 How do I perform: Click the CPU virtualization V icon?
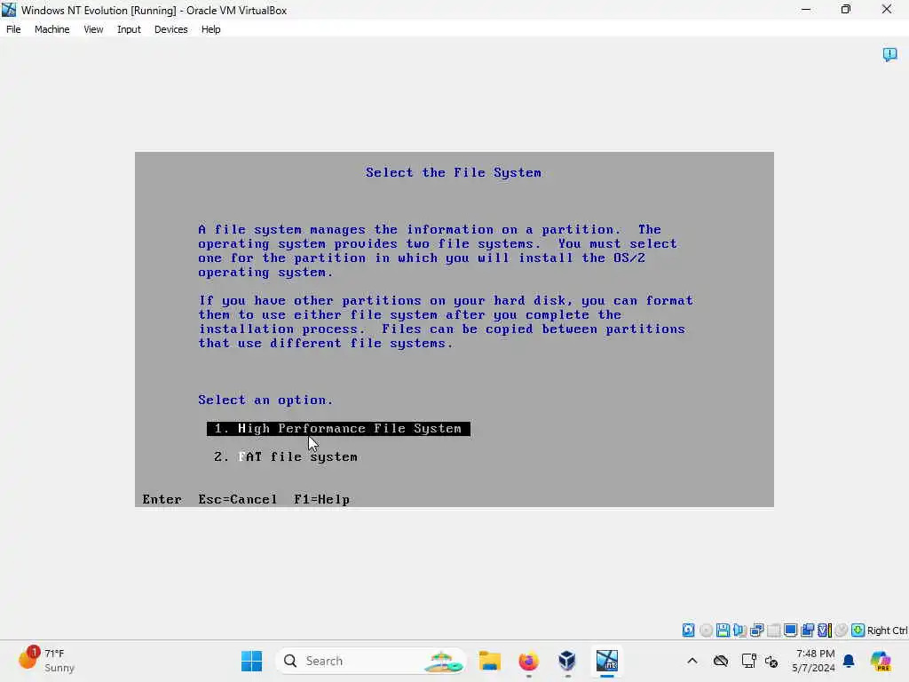(825, 630)
